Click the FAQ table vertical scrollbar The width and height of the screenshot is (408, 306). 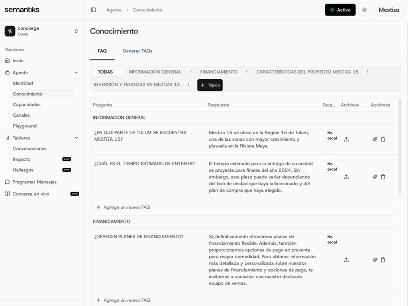400,147
